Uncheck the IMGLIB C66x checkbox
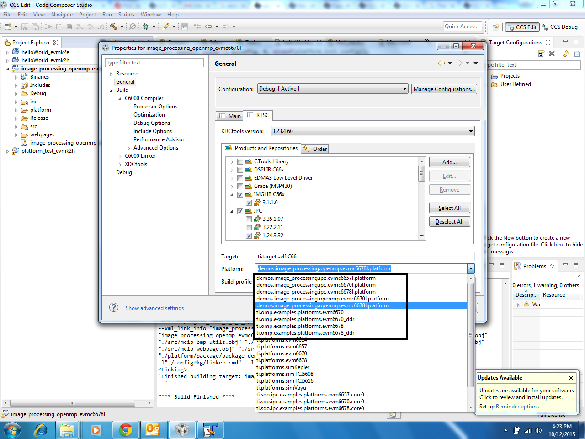 (x=240, y=194)
